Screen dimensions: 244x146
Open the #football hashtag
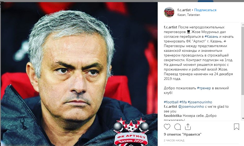point(171,102)
